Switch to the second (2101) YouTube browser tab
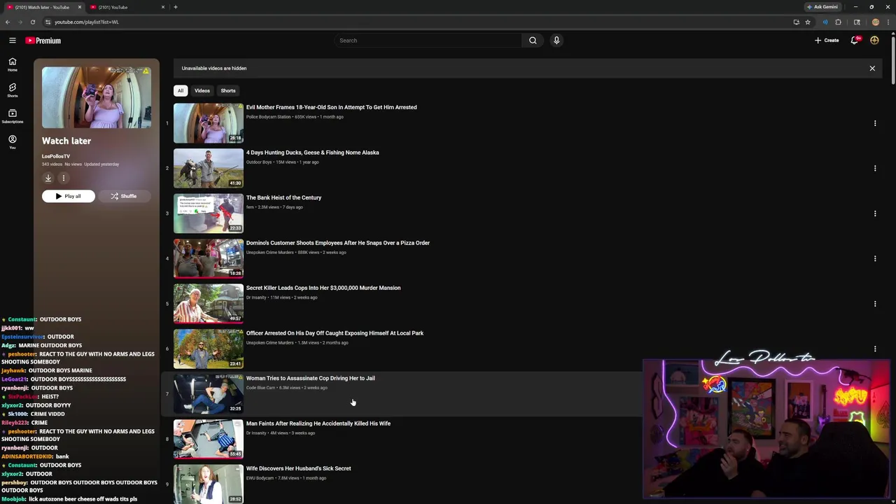Viewport: 896px width, 504px height. pyautogui.click(x=127, y=7)
